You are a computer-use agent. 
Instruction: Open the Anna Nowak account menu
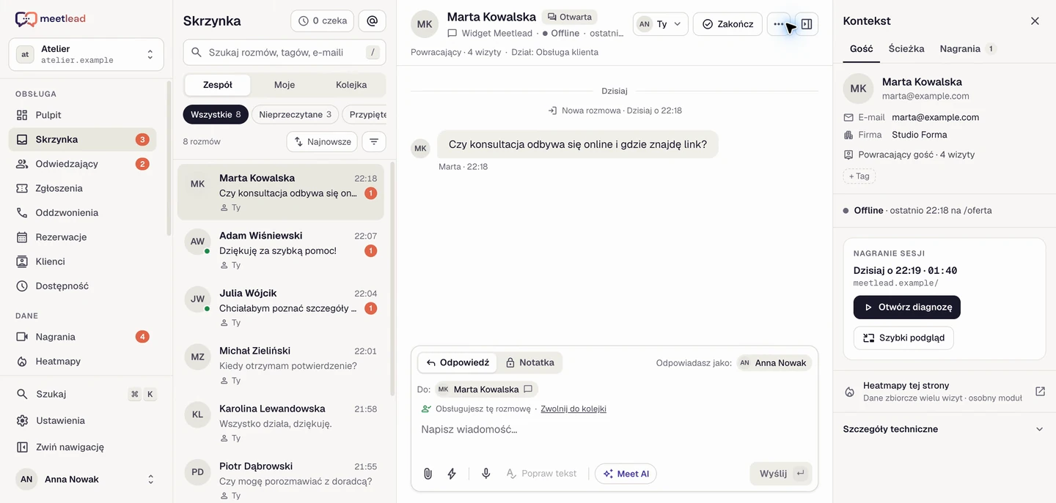tap(86, 480)
